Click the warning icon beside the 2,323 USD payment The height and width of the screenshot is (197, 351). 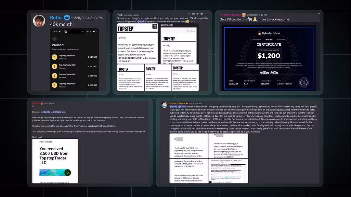coord(54,76)
